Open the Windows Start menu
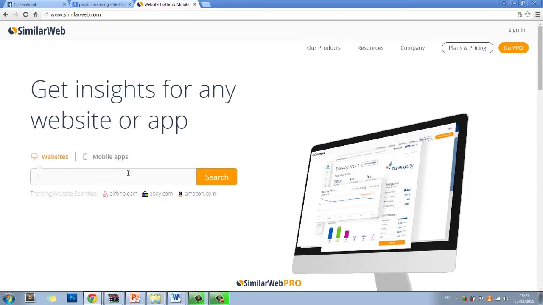543x305 pixels. coord(9,298)
